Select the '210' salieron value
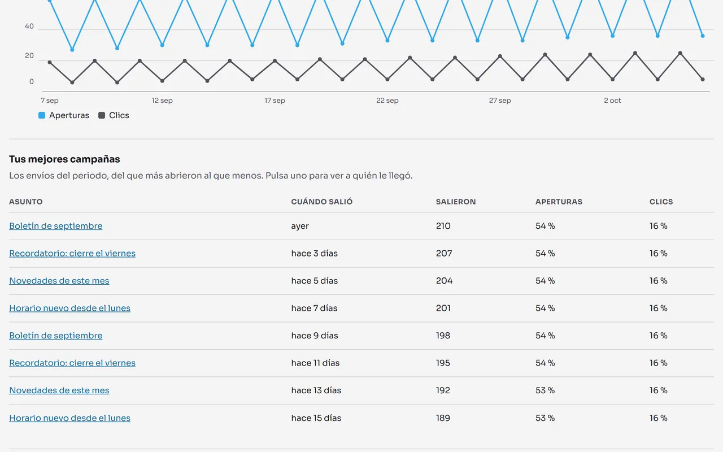 click(x=443, y=226)
